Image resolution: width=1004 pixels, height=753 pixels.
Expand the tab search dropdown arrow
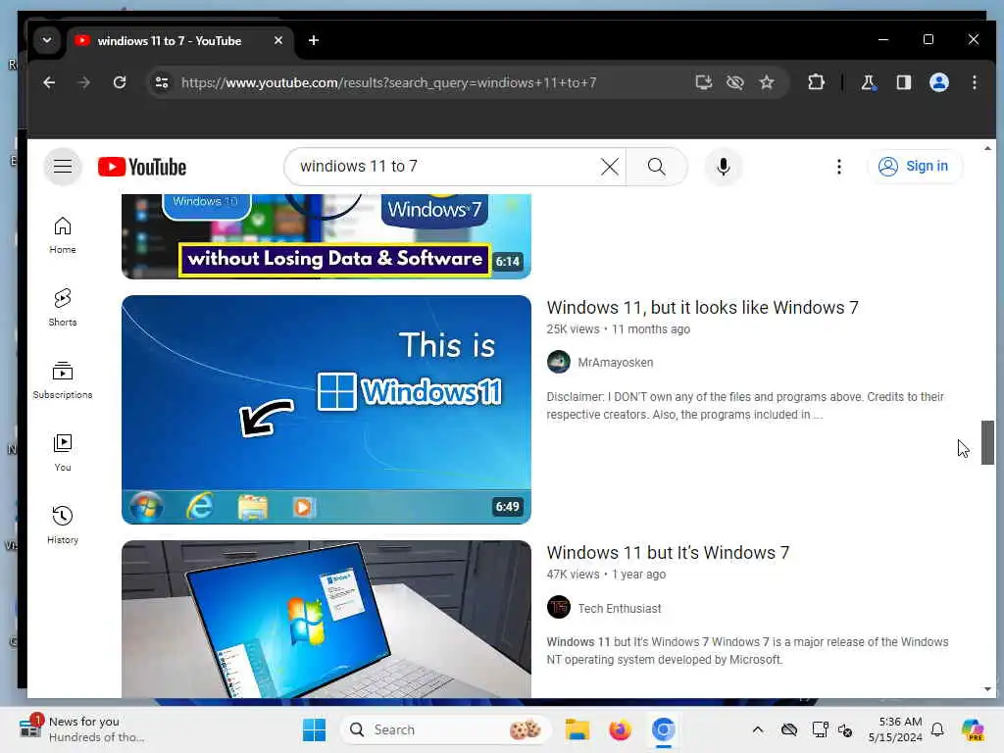47,40
